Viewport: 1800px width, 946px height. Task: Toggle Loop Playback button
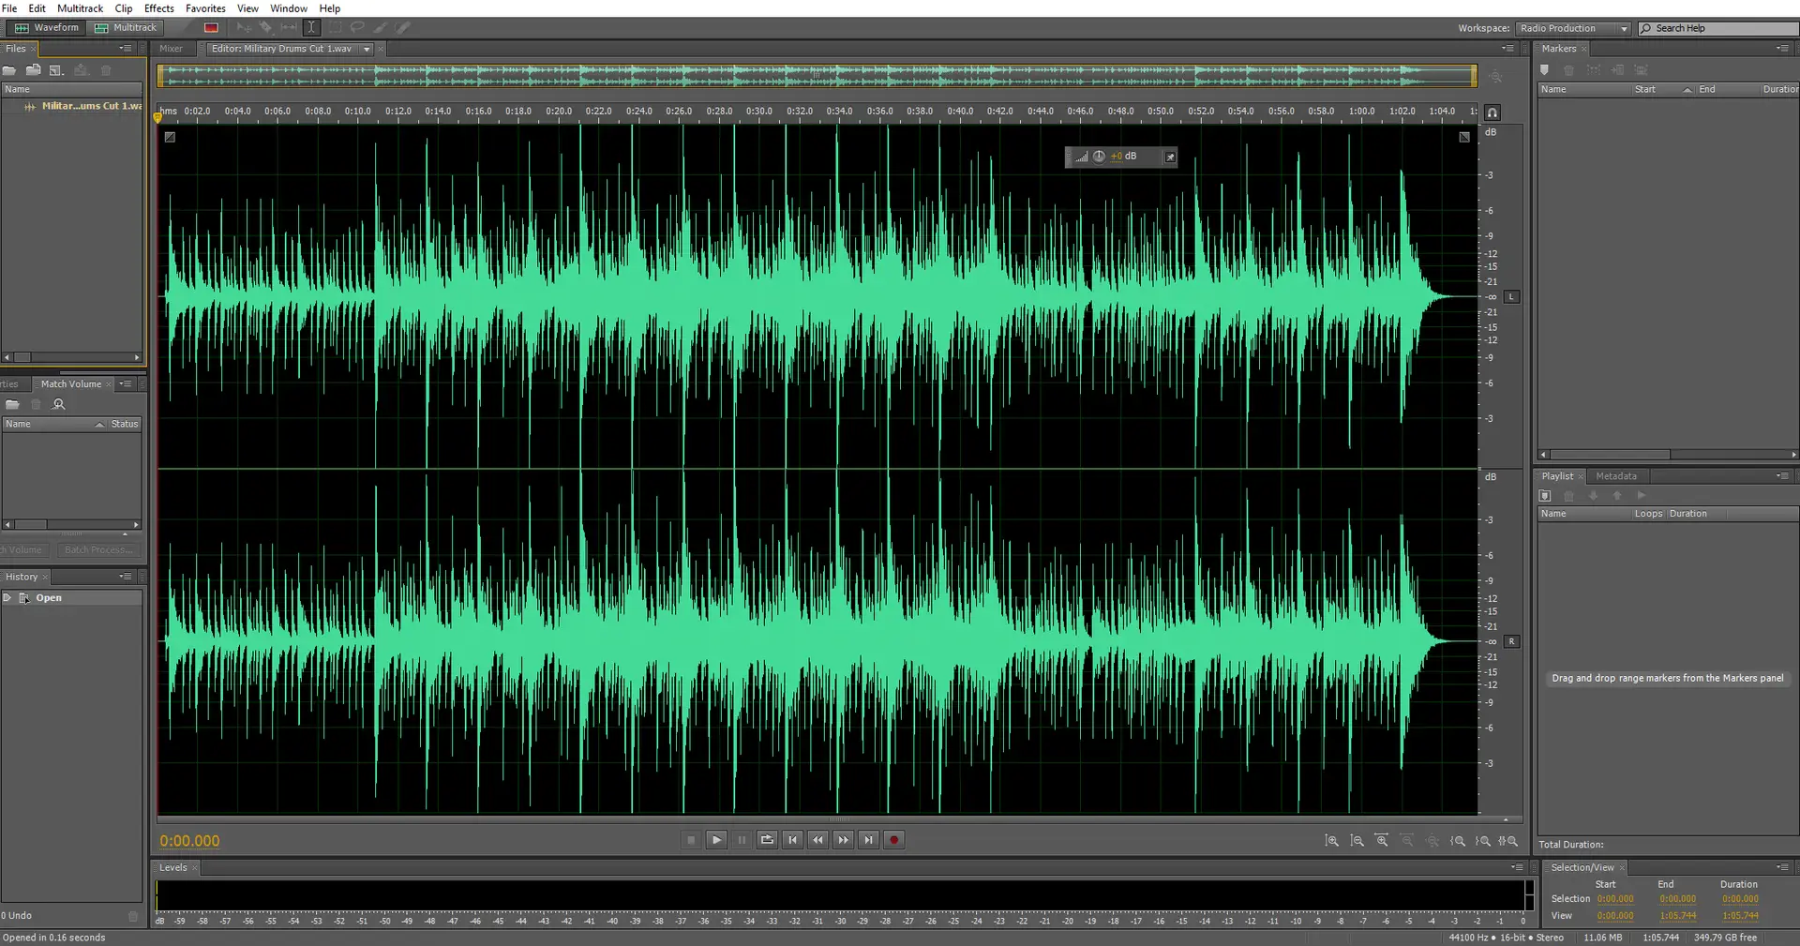(x=767, y=840)
